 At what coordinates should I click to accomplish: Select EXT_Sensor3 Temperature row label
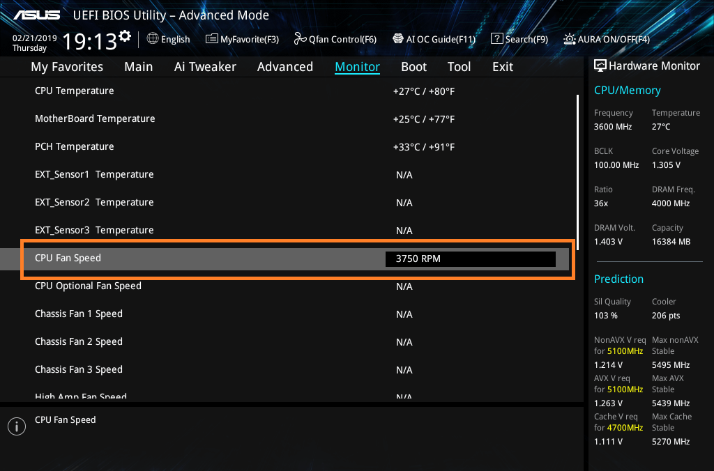(94, 230)
